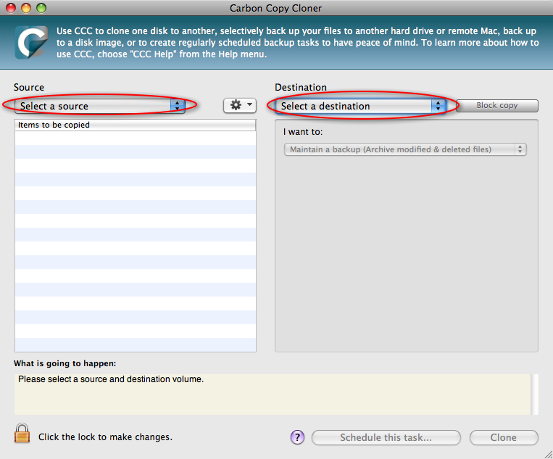Click Schedule this task button

pyautogui.click(x=386, y=437)
